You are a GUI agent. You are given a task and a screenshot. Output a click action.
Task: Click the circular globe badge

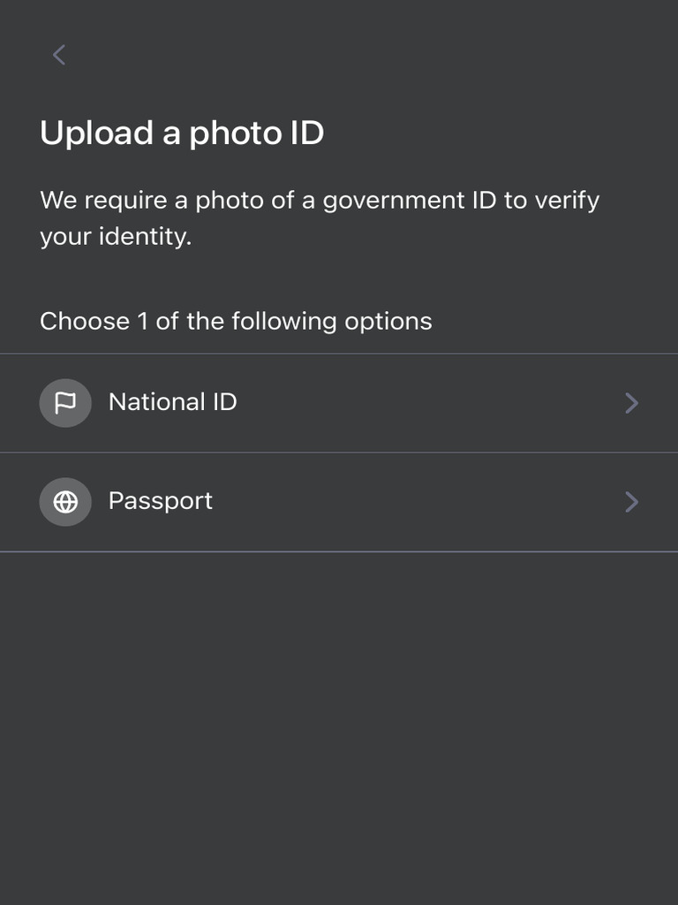(65, 502)
